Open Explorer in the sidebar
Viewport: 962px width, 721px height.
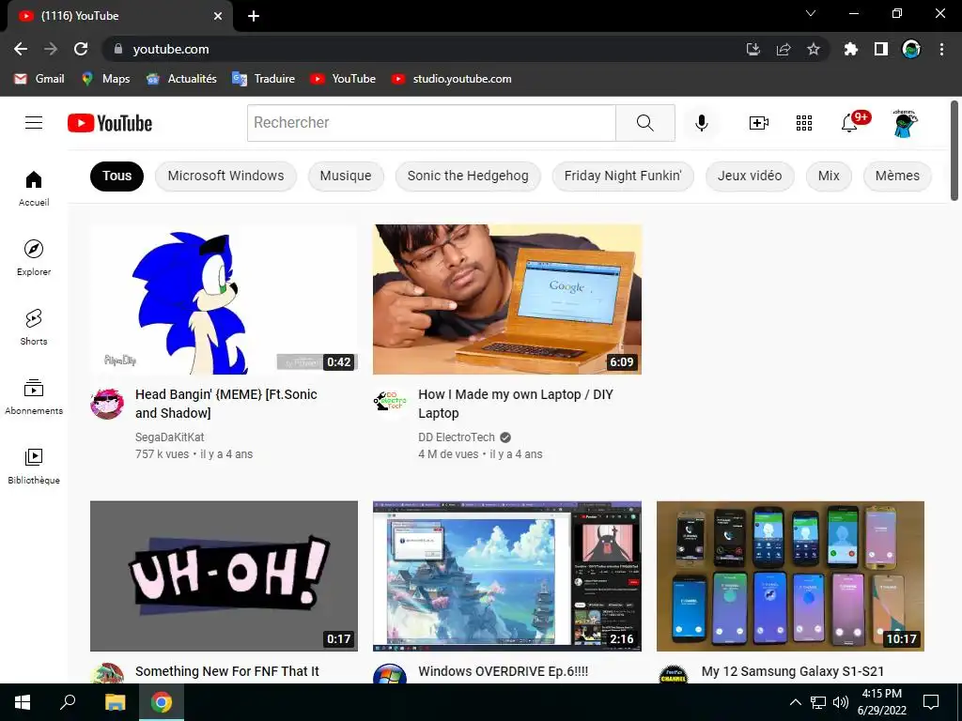pyautogui.click(x=34, y=257)
